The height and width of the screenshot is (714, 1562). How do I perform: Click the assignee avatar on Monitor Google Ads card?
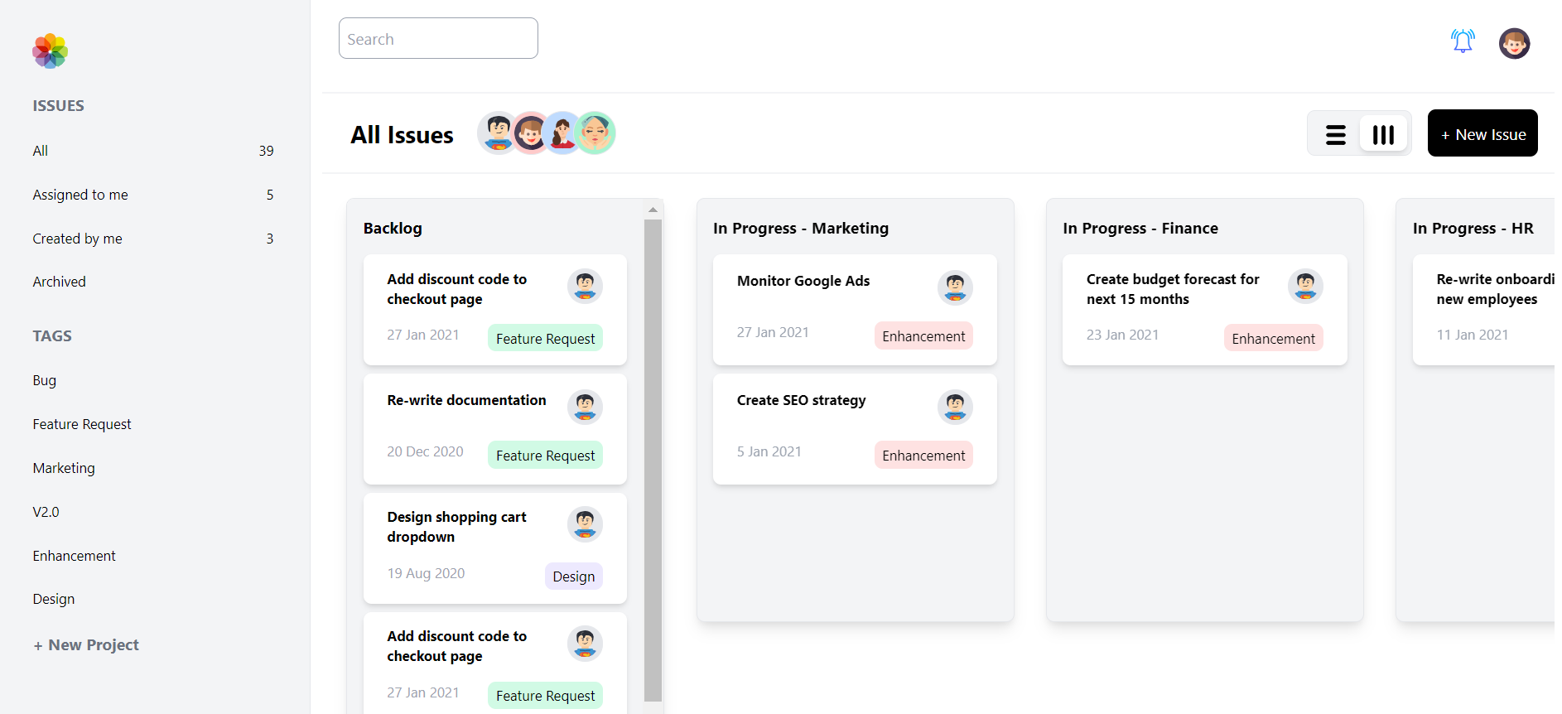pyautogui.click(x=954, y=287)
